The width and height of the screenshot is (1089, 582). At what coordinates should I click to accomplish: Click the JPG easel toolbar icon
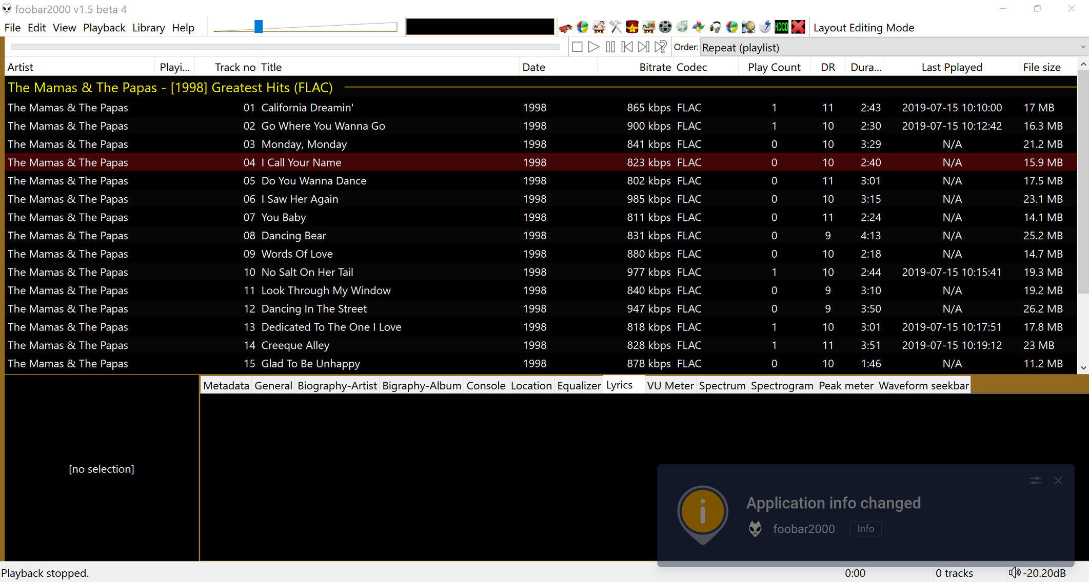(x=599, y=27)
